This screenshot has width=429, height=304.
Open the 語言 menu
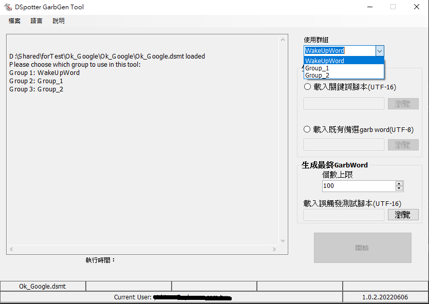[36, 21]
